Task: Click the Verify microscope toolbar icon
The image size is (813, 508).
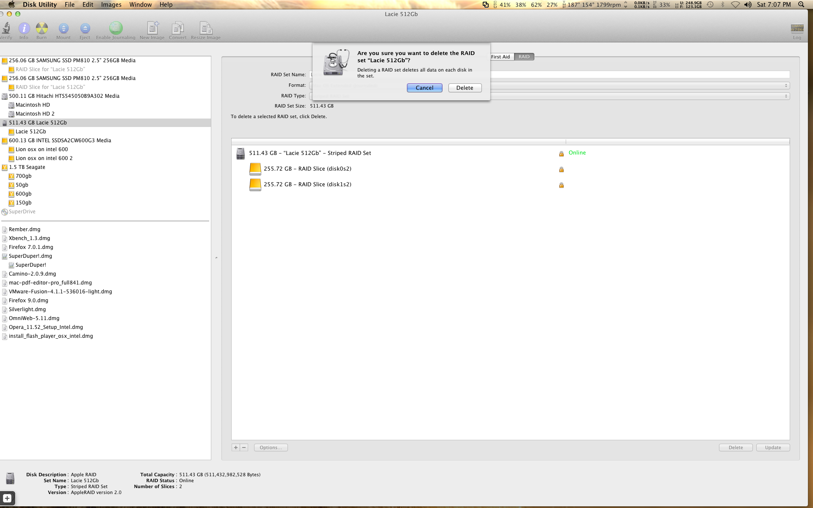Action: point(6,28)
